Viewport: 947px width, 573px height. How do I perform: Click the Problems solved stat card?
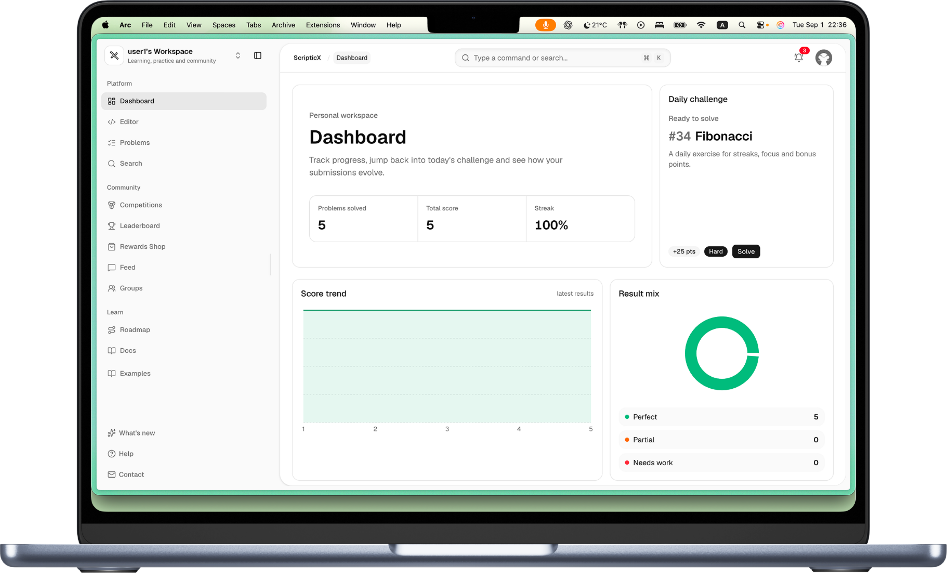[363, 219]
